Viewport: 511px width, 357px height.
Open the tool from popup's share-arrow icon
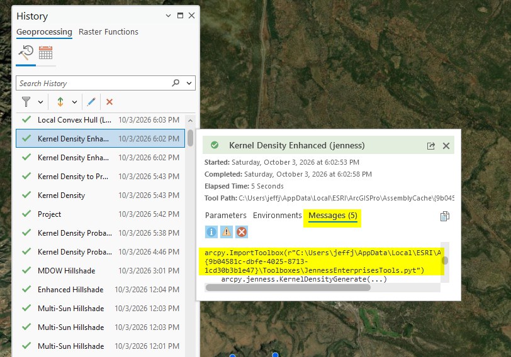pos(431,146)
